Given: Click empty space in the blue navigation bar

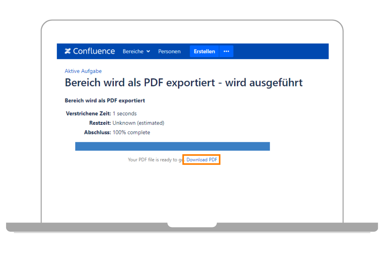Looking at the screenshot, I should tap(282, 52).
